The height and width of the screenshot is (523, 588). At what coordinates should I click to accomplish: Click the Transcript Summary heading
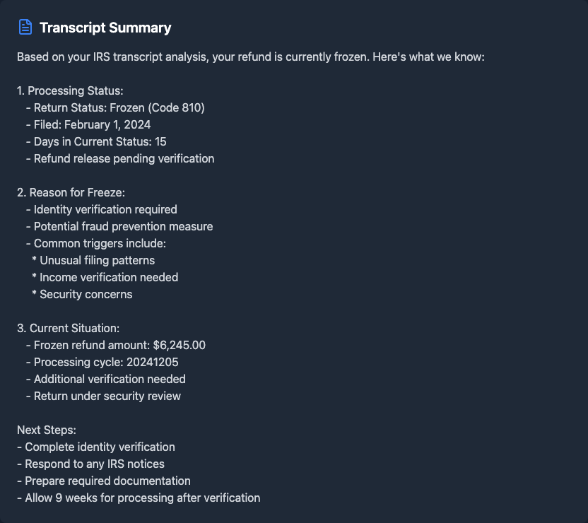pos(105,28)
